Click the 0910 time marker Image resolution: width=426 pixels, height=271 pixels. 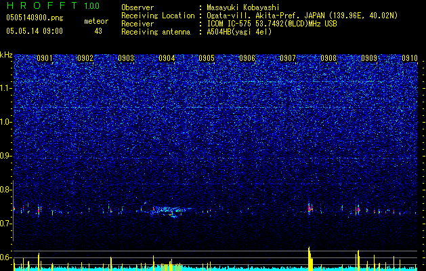[410, 58]
